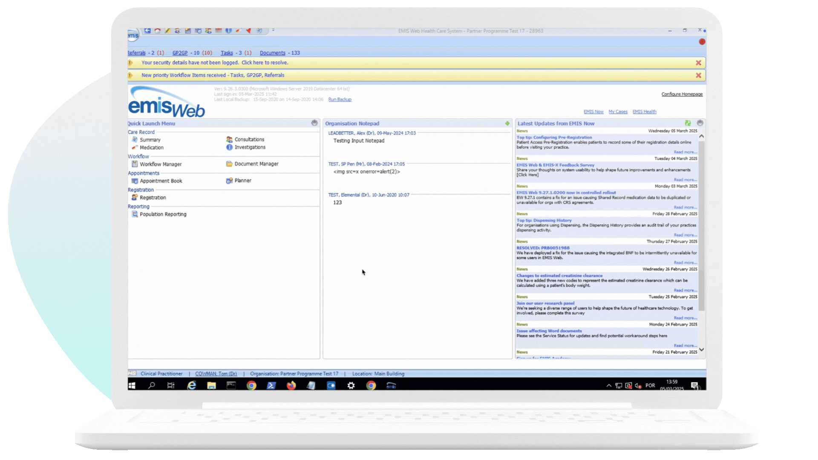Refresh the Latest Updates EMIS Now panel
818x460 pixels.
point(688,123)
